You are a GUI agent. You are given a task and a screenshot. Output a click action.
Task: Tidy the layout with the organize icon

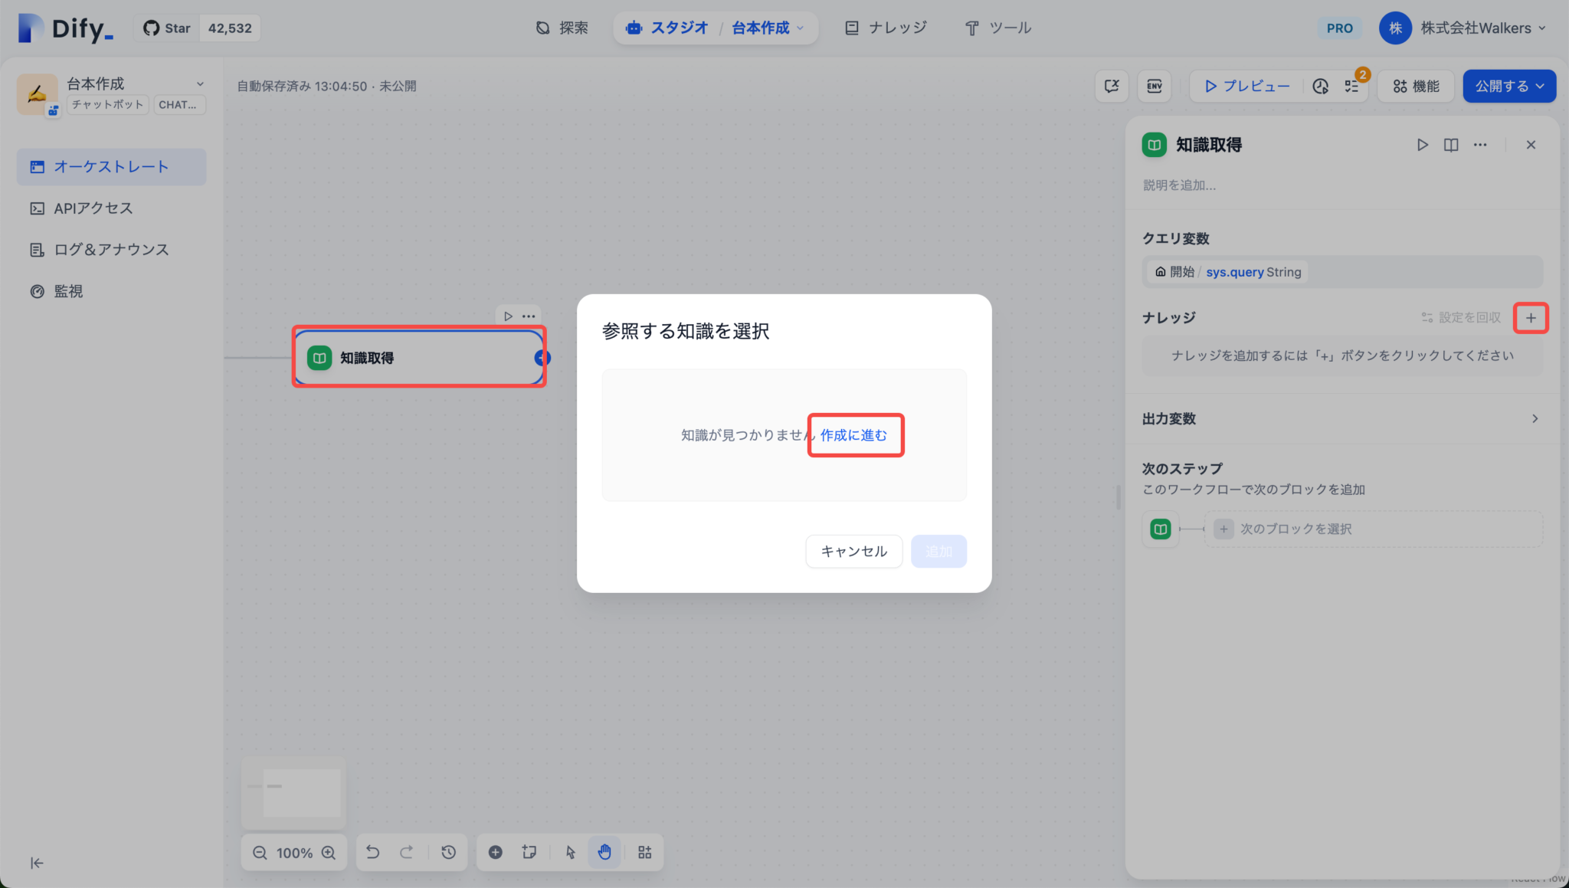(644, 852)
